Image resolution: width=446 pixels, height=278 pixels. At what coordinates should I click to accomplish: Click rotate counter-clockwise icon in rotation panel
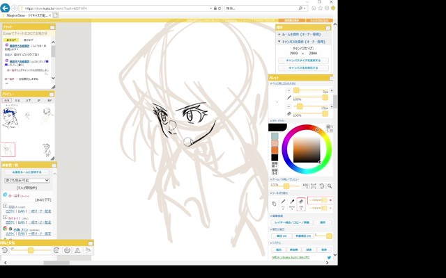tap(4, 250)
